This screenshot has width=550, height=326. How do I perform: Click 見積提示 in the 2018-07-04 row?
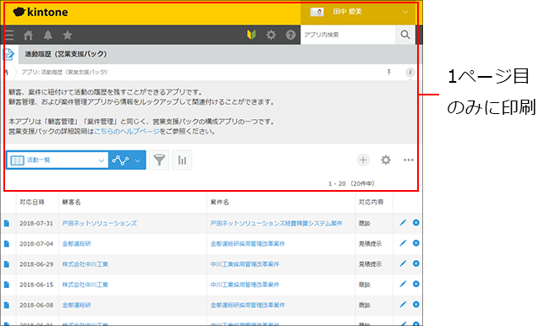[370, 244]
